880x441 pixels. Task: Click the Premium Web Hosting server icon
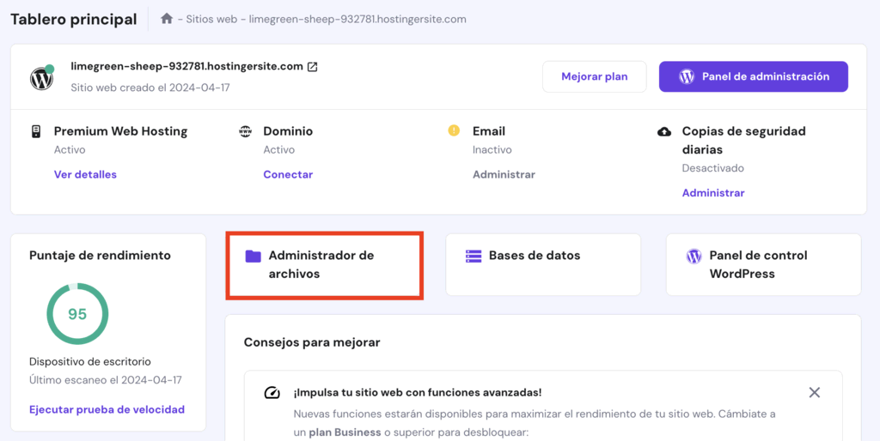pyautogui.click(x=36, y=131)
